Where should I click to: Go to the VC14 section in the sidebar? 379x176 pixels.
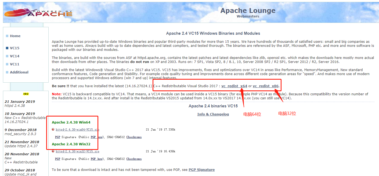pos(15,56)
